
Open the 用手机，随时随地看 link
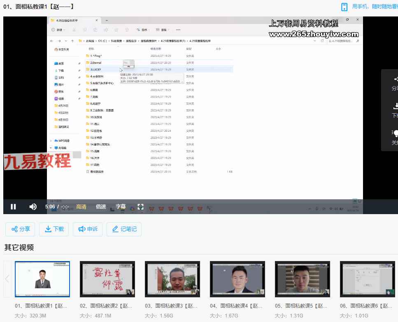click(x=375, y=7)
